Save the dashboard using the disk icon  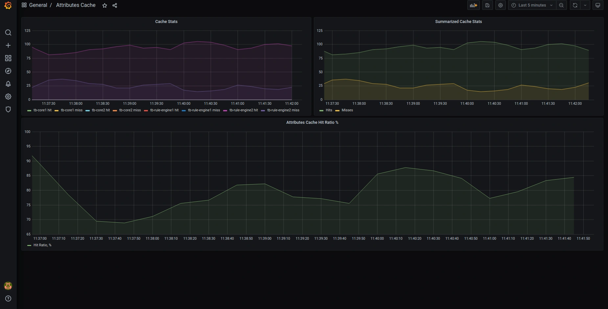[x=487, y=5]
